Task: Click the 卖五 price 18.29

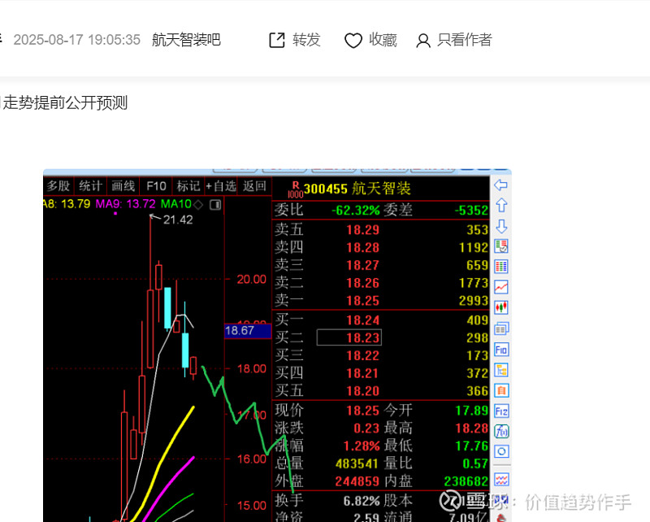Action: pos(362,229)
